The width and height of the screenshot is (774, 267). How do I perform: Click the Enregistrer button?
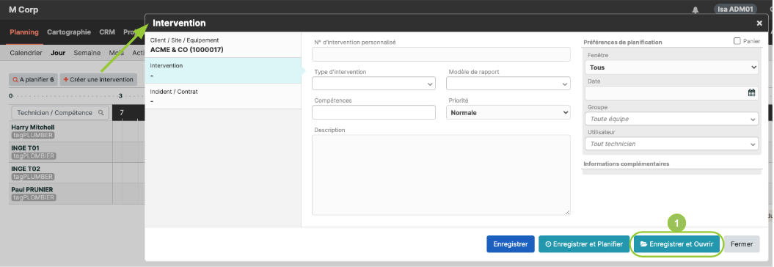(x=511, y=244)
